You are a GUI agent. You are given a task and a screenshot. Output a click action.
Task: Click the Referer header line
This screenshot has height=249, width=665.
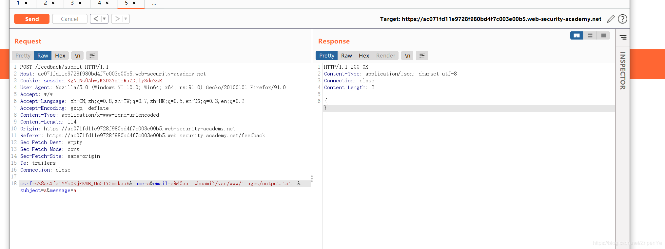(x=143, y=136)
